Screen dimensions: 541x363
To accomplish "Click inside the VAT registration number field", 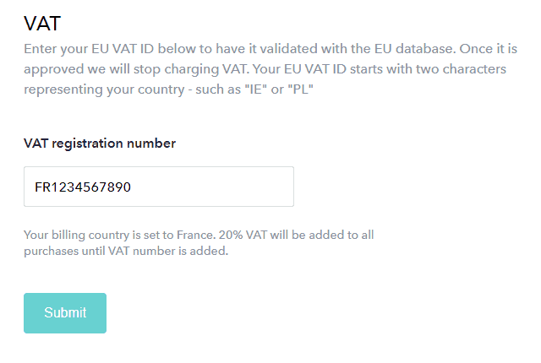I will click(158, 187).
